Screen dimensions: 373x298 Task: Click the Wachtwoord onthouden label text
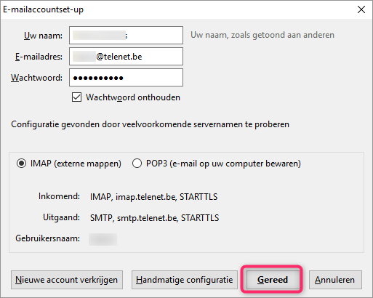pos(133,97)
